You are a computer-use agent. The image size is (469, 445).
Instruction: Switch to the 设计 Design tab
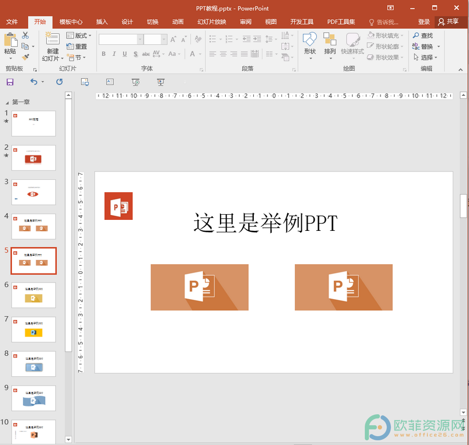(x=127, y=22)
